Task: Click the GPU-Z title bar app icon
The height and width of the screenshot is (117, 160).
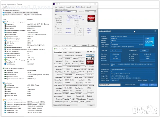Action: tap(54, 49)
